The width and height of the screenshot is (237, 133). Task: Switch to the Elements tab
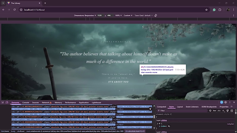point(15,103)
